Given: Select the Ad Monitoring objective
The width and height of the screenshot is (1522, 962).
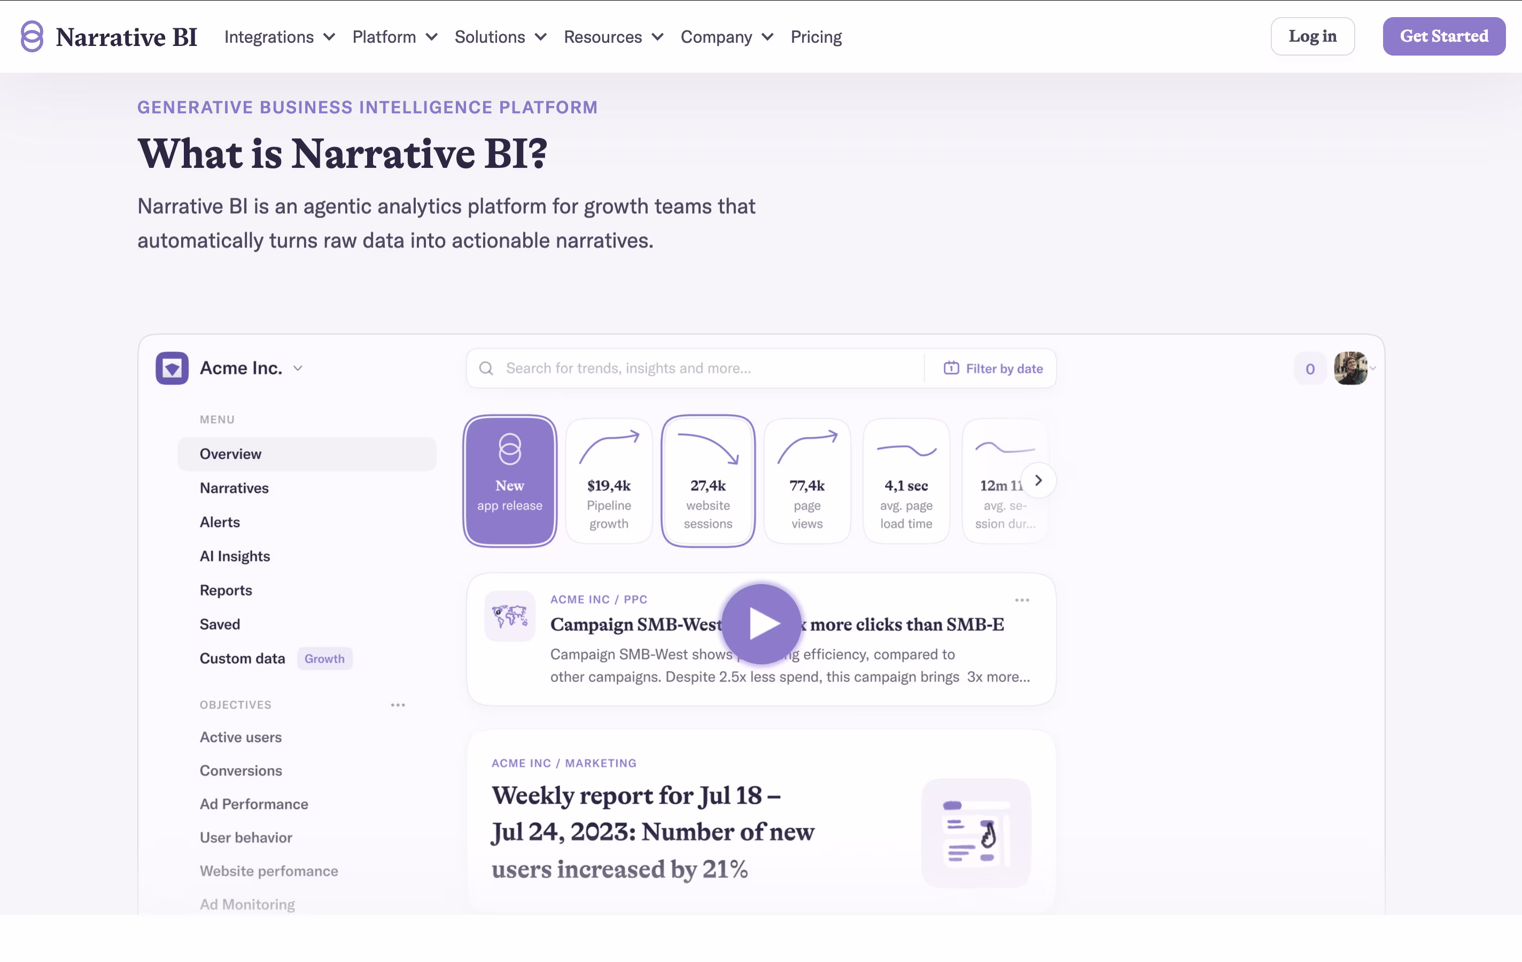Looking at the screenshot, I should pyautogui.click(x=247, y=904).
